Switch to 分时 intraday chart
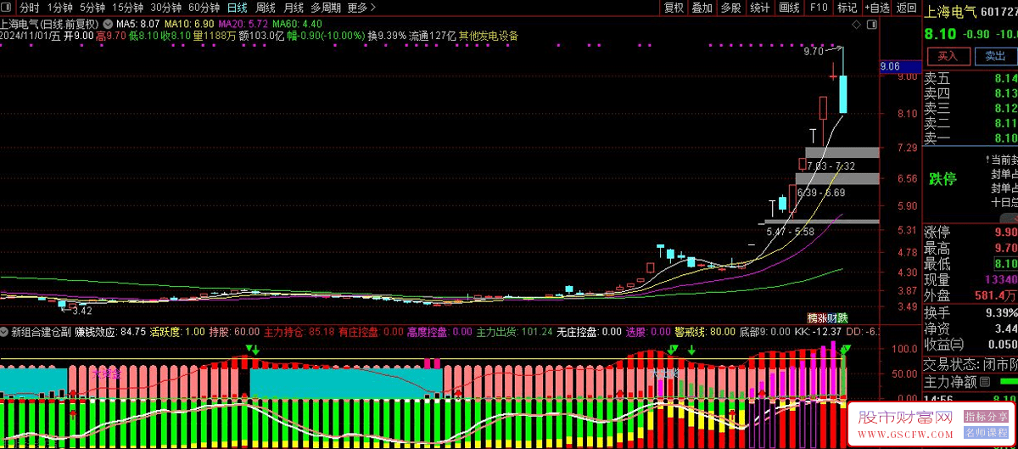 click(x=30, y=8)
